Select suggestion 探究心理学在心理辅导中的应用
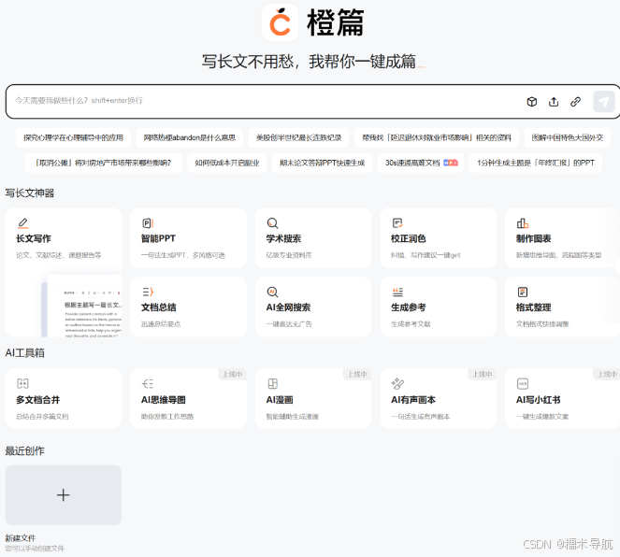This screenshot has height=557, width=620. [73, 137]
